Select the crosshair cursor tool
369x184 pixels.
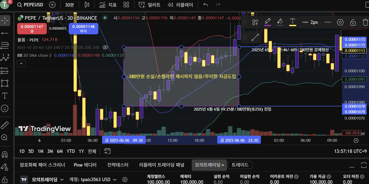tap(5, 20)
